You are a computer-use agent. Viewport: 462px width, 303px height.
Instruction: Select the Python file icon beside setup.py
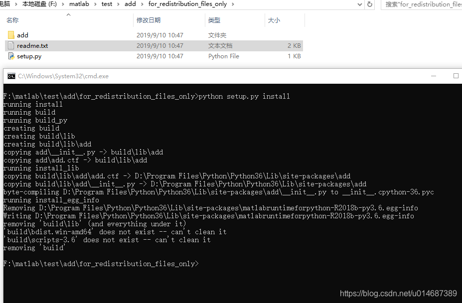[10, 56]
